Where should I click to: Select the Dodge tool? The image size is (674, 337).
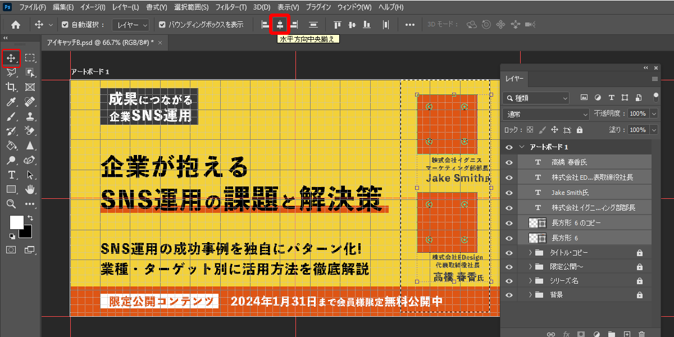(11, 160)
